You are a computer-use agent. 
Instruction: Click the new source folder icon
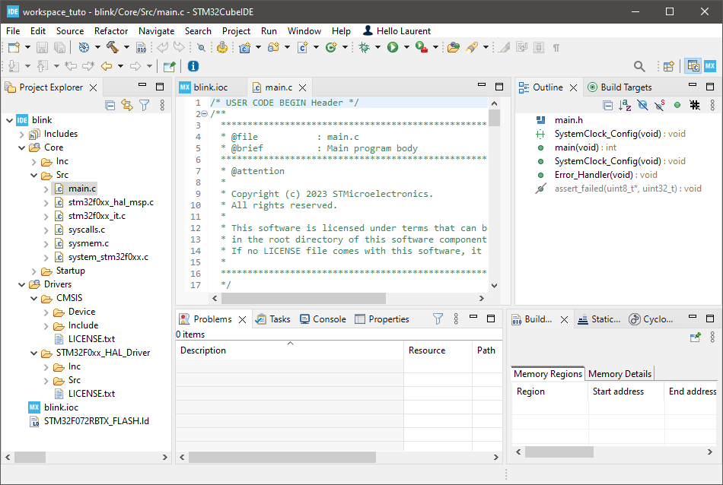(x=273, y=47)
